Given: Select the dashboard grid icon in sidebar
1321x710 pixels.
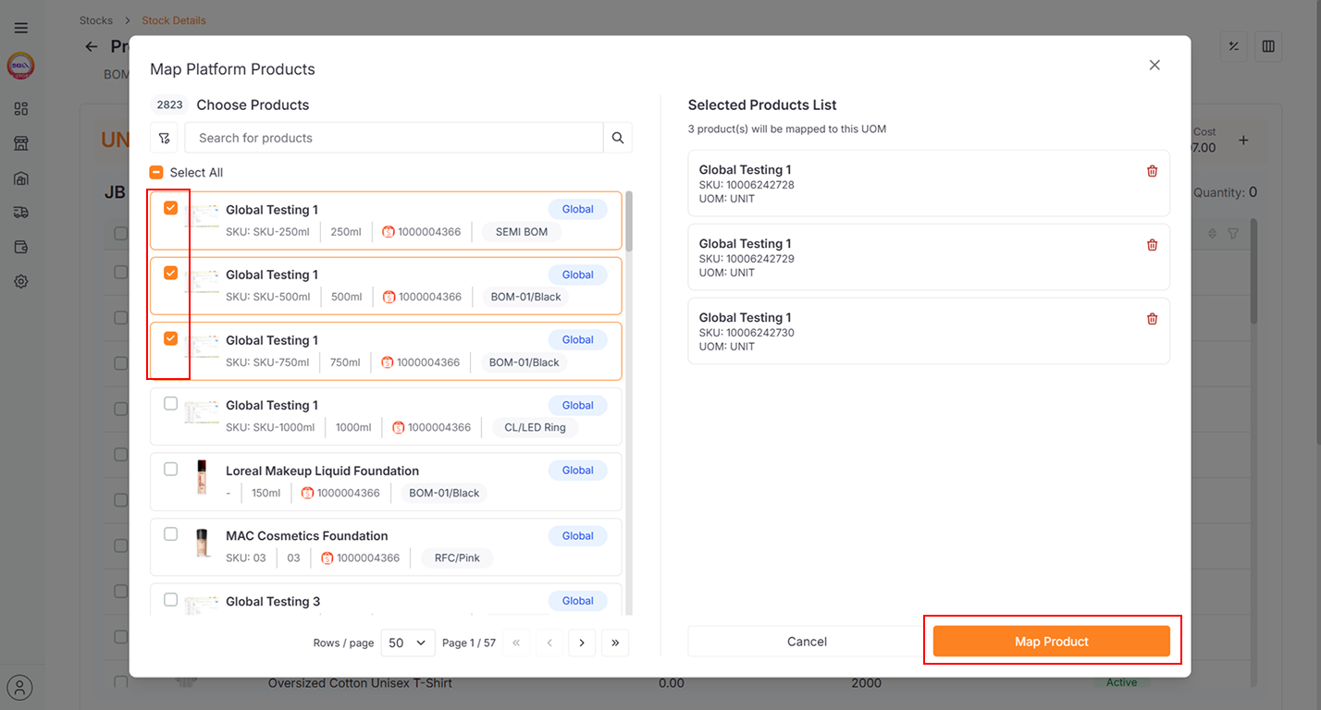Looking at the screenshot, I should tap(20, 108).
